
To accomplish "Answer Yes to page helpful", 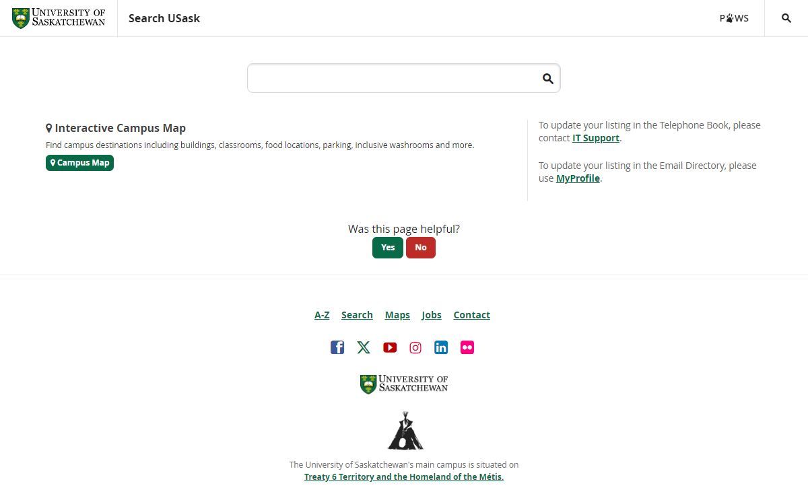I will click(388, 248).
